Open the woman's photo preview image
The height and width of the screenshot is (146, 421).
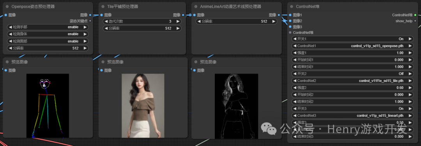pos(143,106)
